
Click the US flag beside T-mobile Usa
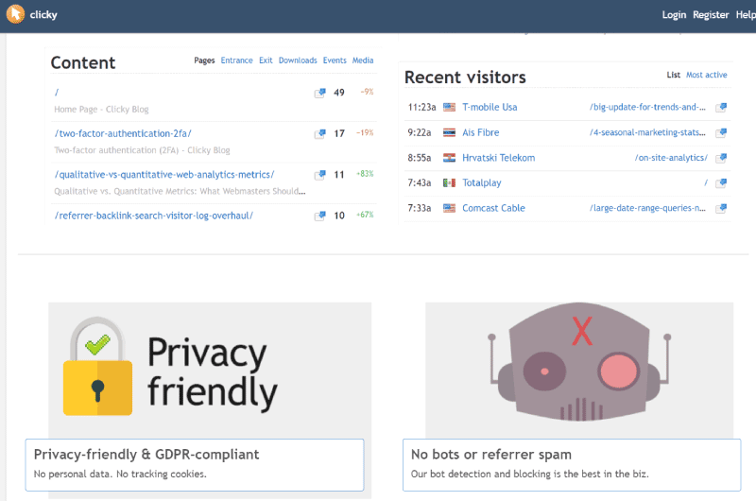coord(450,107)
